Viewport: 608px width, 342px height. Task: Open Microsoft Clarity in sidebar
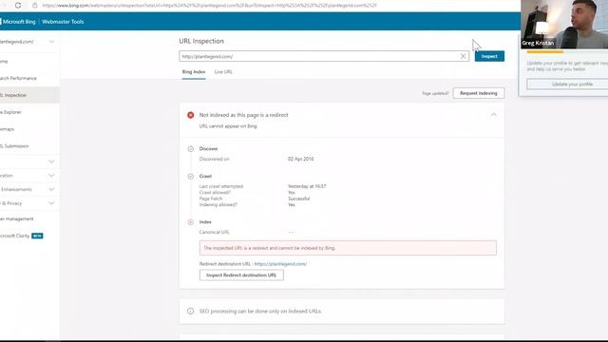15,236
